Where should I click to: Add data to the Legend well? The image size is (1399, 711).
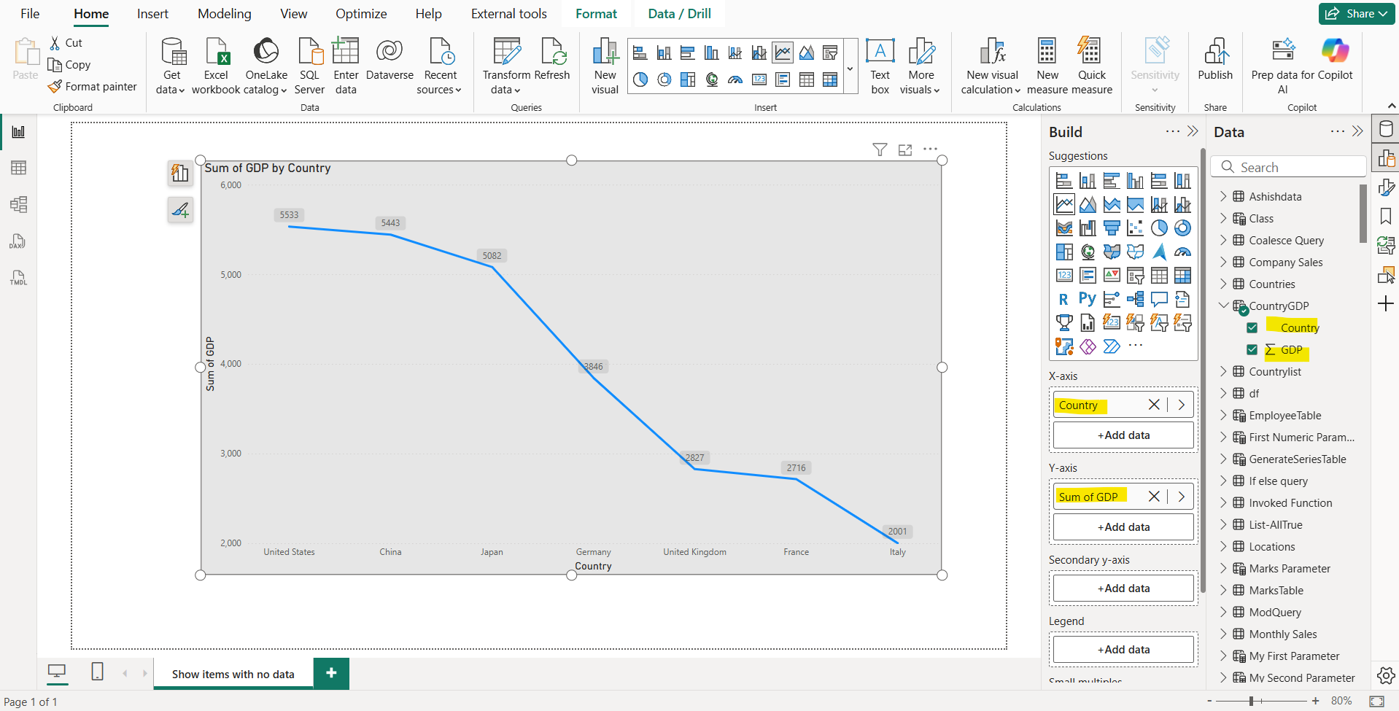tap(1123, 649)
